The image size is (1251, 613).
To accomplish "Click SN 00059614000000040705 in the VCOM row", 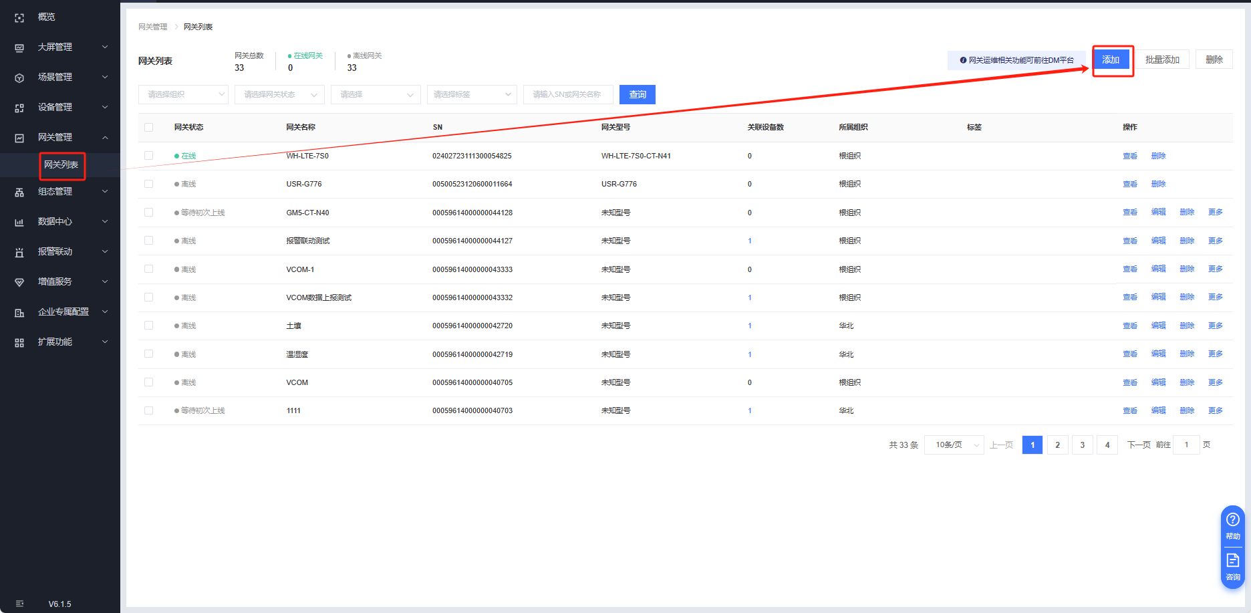I will coord(472,382).
